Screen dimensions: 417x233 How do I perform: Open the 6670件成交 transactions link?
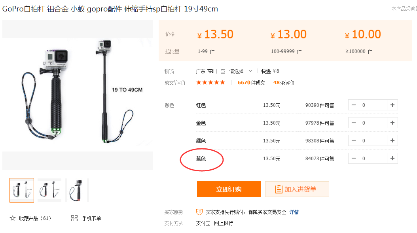[251, 83]
